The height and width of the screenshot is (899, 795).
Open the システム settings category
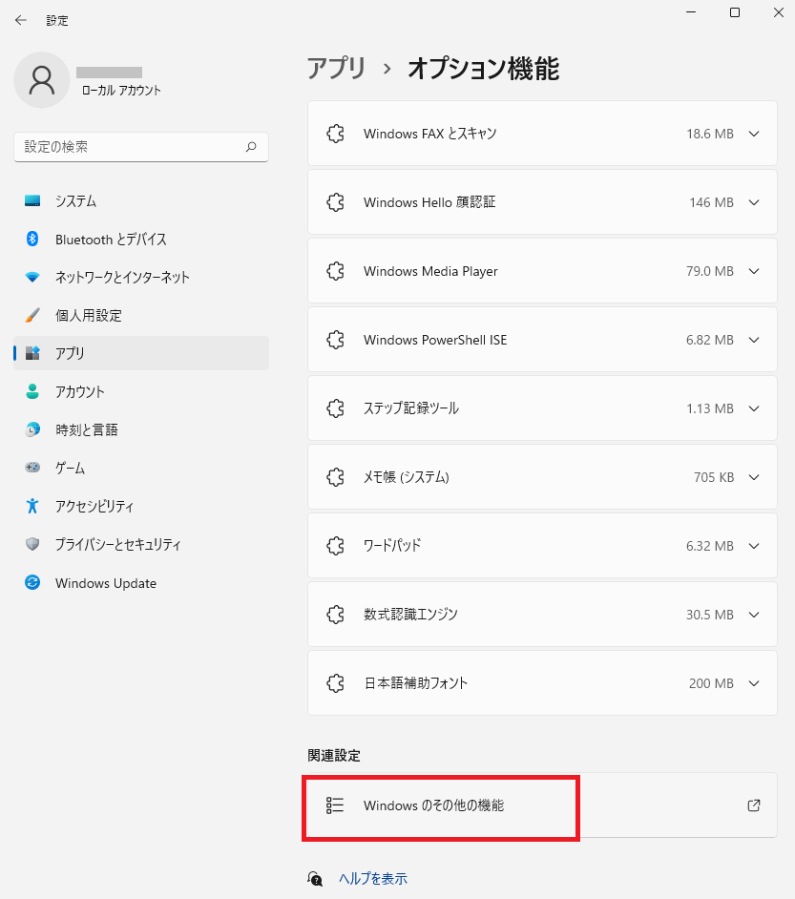click(x=141, y=200)
